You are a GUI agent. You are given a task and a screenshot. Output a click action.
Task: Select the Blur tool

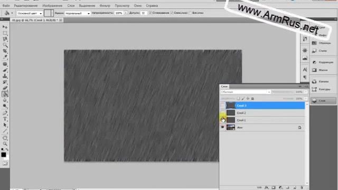5,100
